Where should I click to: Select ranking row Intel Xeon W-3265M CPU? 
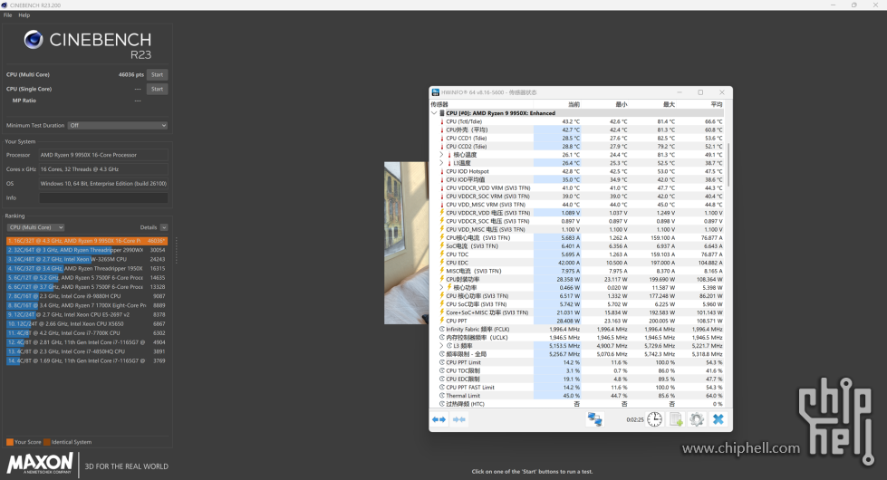click(87, 259)
